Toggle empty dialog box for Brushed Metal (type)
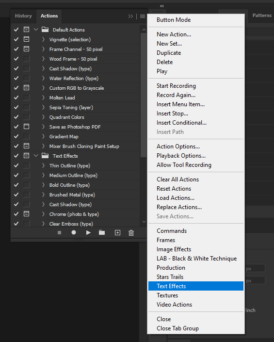Image resolution: width=274 pixels, height=342 pixels. tap(26, 195)
